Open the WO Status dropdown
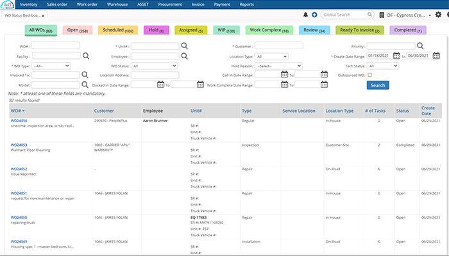The width and height of the screenshot is (449, 256). coord(155,66)
